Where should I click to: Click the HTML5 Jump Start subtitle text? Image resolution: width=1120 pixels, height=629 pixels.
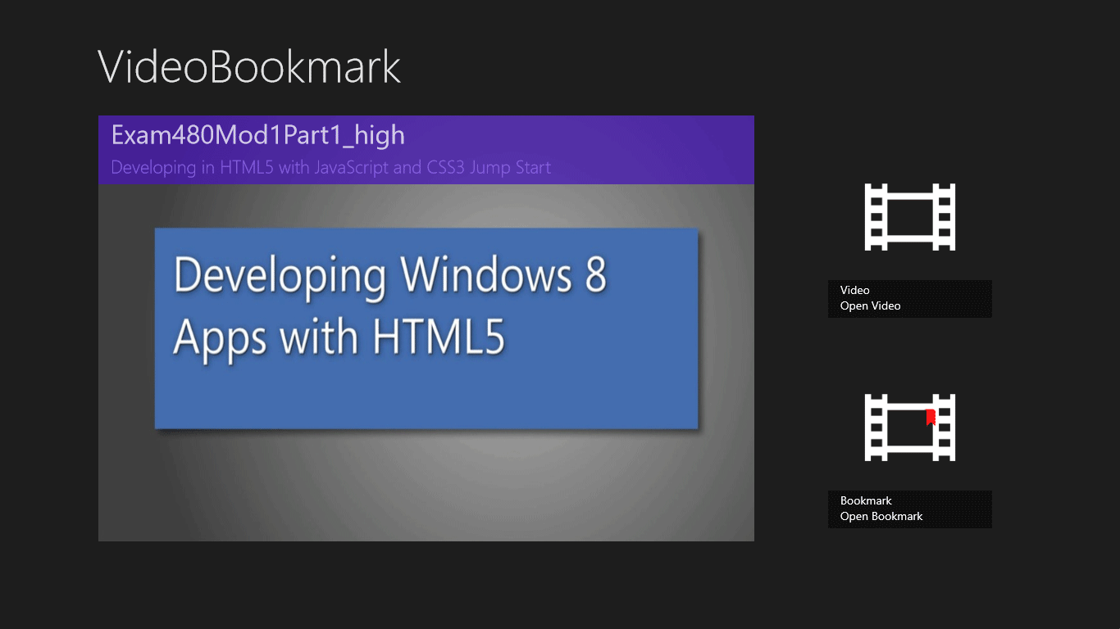coord(330,168)
